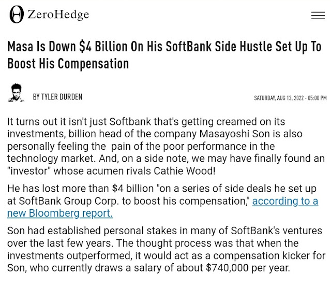Go home via the ZeroHedge wordmark
331x286 pixels.
(x=58, y=15)
